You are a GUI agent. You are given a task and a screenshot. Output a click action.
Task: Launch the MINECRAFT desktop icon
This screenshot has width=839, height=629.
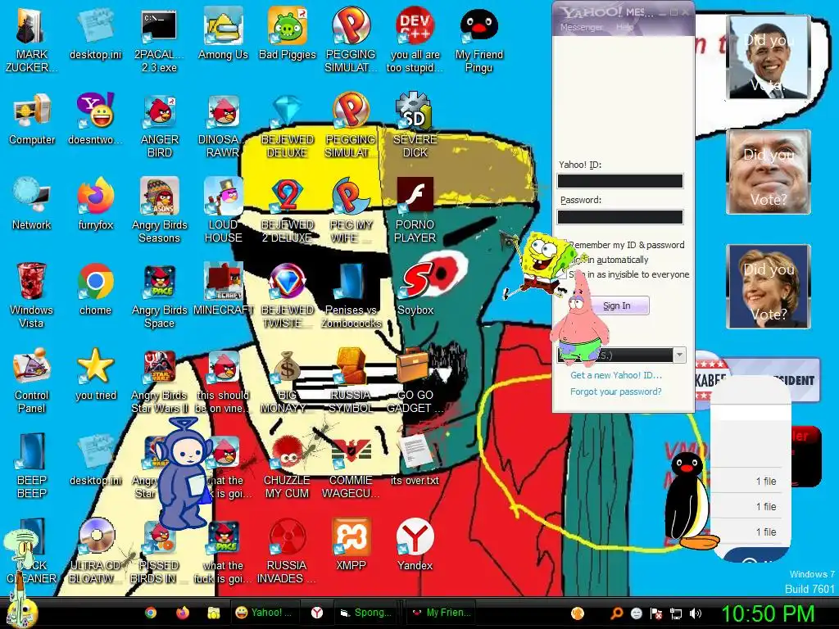pos(223,289)
